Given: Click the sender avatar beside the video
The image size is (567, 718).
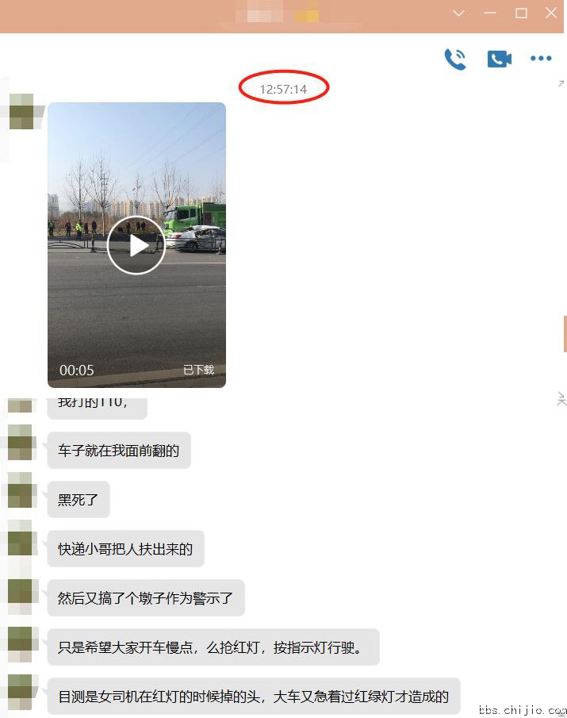Looking at the screenshot, I should (21, 111).
